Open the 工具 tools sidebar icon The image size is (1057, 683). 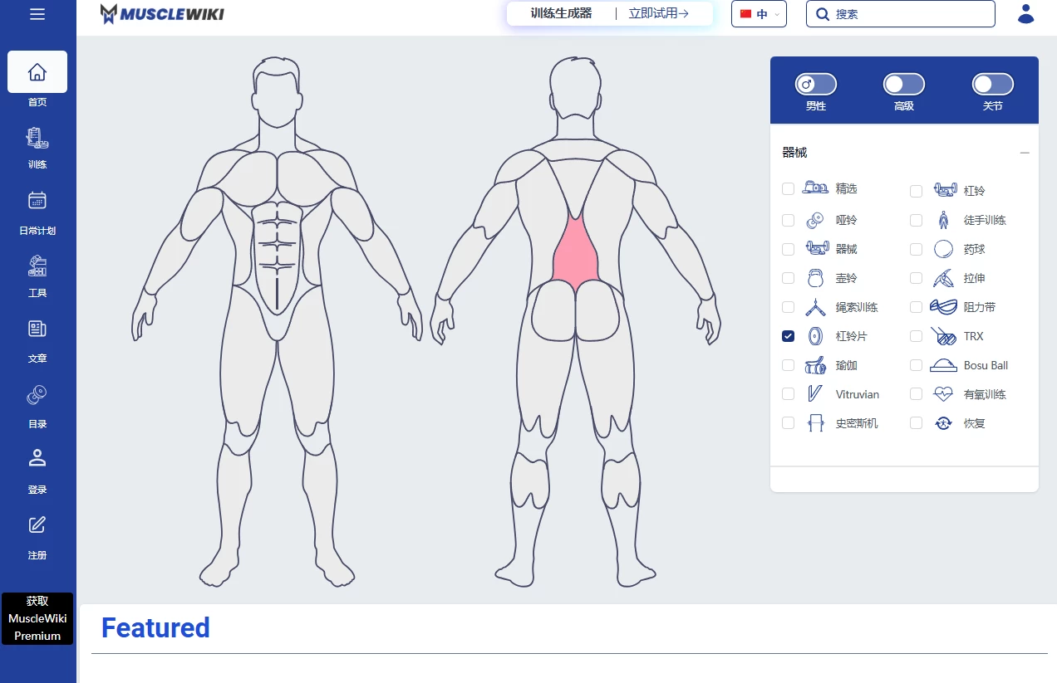point(37,266)
